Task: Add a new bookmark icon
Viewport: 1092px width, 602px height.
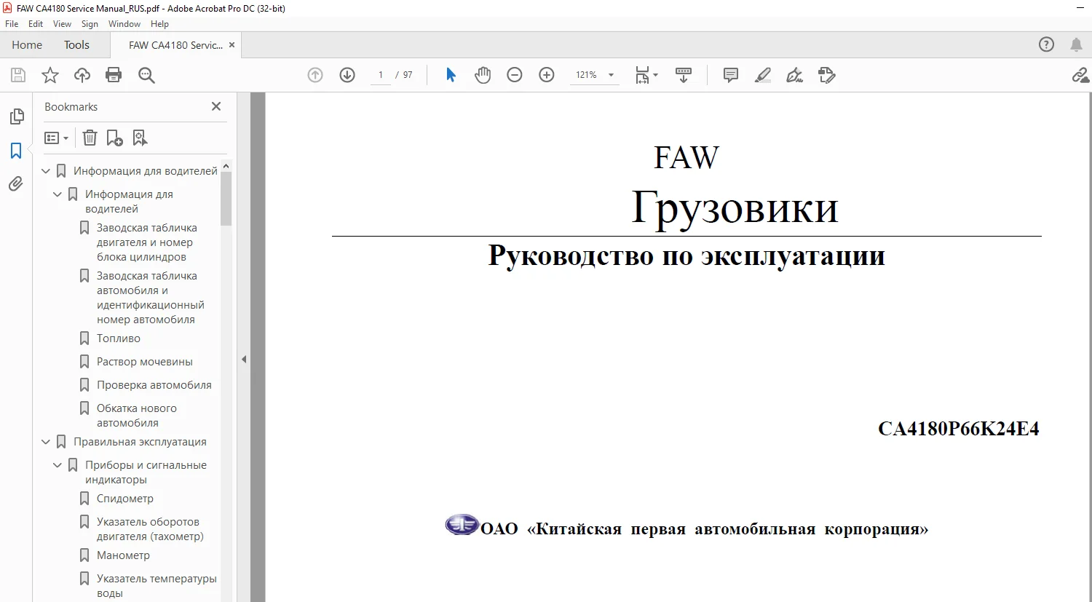Action: [x=115, y=138]
